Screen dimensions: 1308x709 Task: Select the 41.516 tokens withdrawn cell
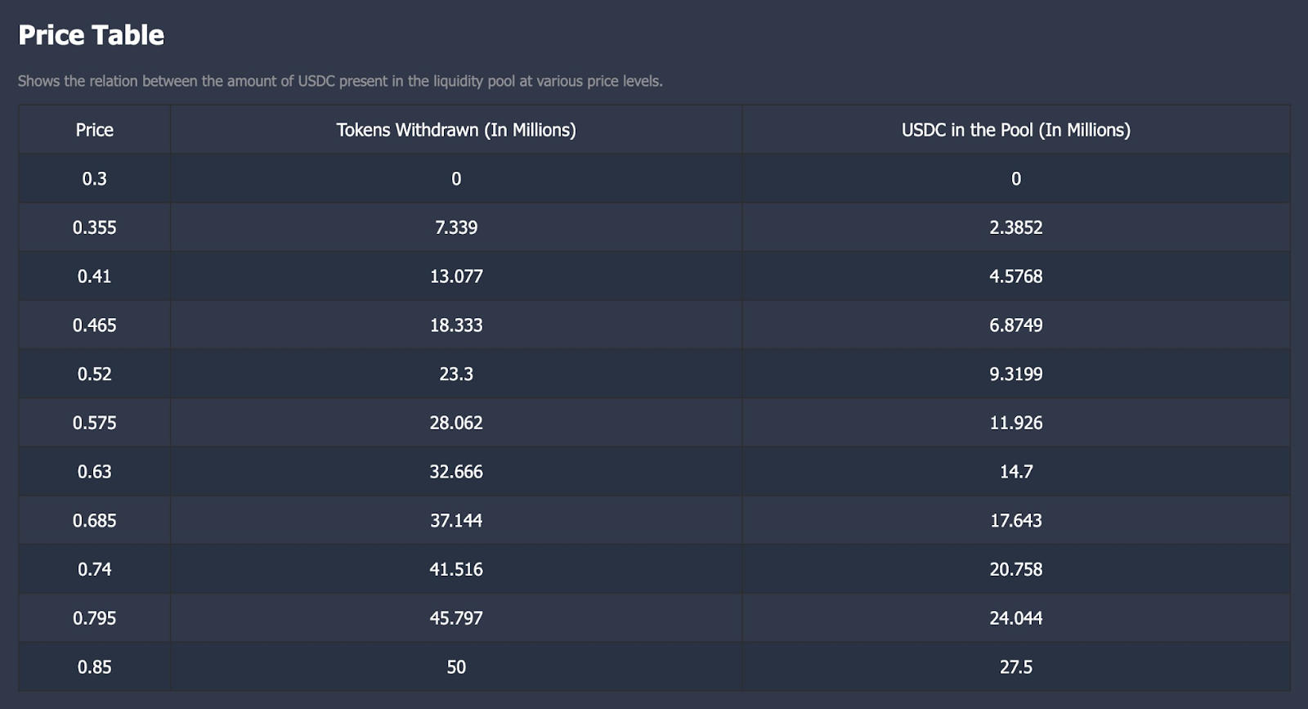[x=456, y=569]
